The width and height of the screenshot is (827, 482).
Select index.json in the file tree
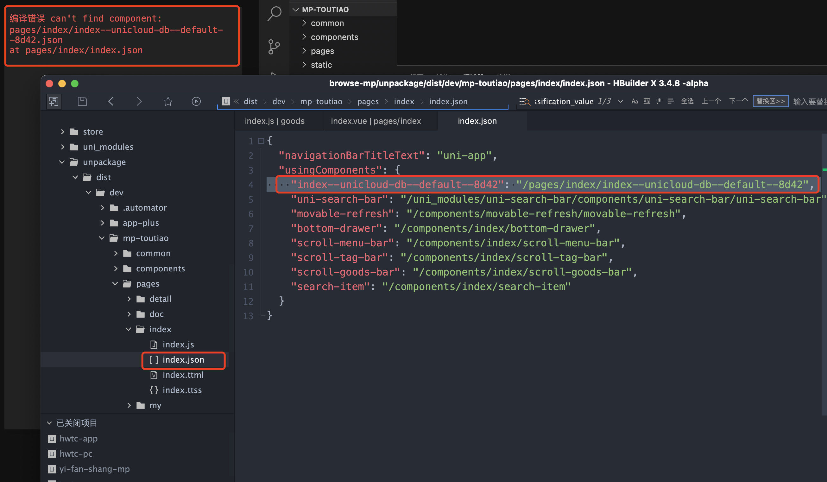183,360
